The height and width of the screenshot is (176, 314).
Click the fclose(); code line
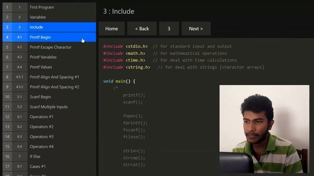(134, 137)
